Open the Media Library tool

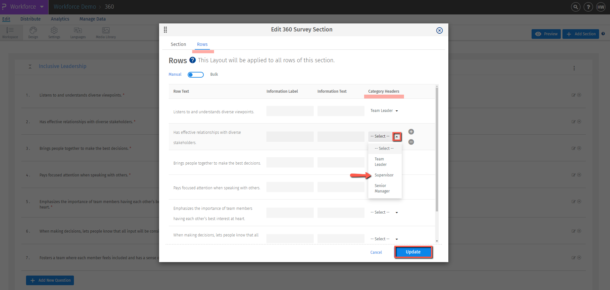click(x=106, y=33)
